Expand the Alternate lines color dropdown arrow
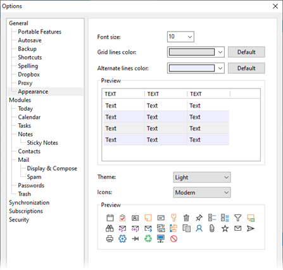The height and width of the screenshot is (270, 283). 220,68
